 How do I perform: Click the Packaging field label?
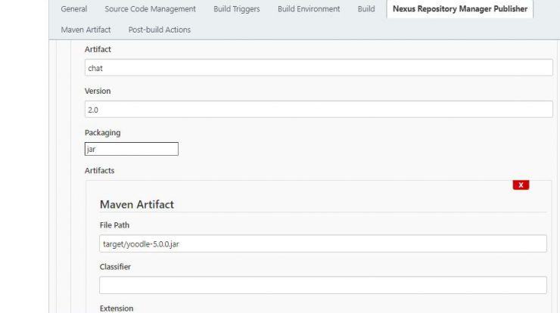[x=102, y=133]
